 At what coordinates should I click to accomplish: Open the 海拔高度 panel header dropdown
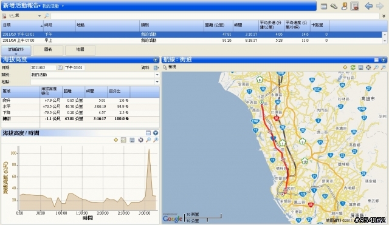(x=156, y=59)
